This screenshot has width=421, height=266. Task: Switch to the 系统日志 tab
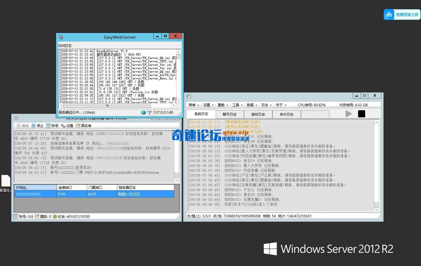point(201,114)
